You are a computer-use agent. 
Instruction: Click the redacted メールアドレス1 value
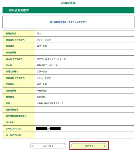point(48,128)
